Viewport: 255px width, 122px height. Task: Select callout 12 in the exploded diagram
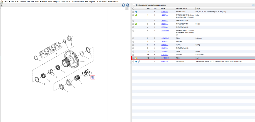(93, 77)
